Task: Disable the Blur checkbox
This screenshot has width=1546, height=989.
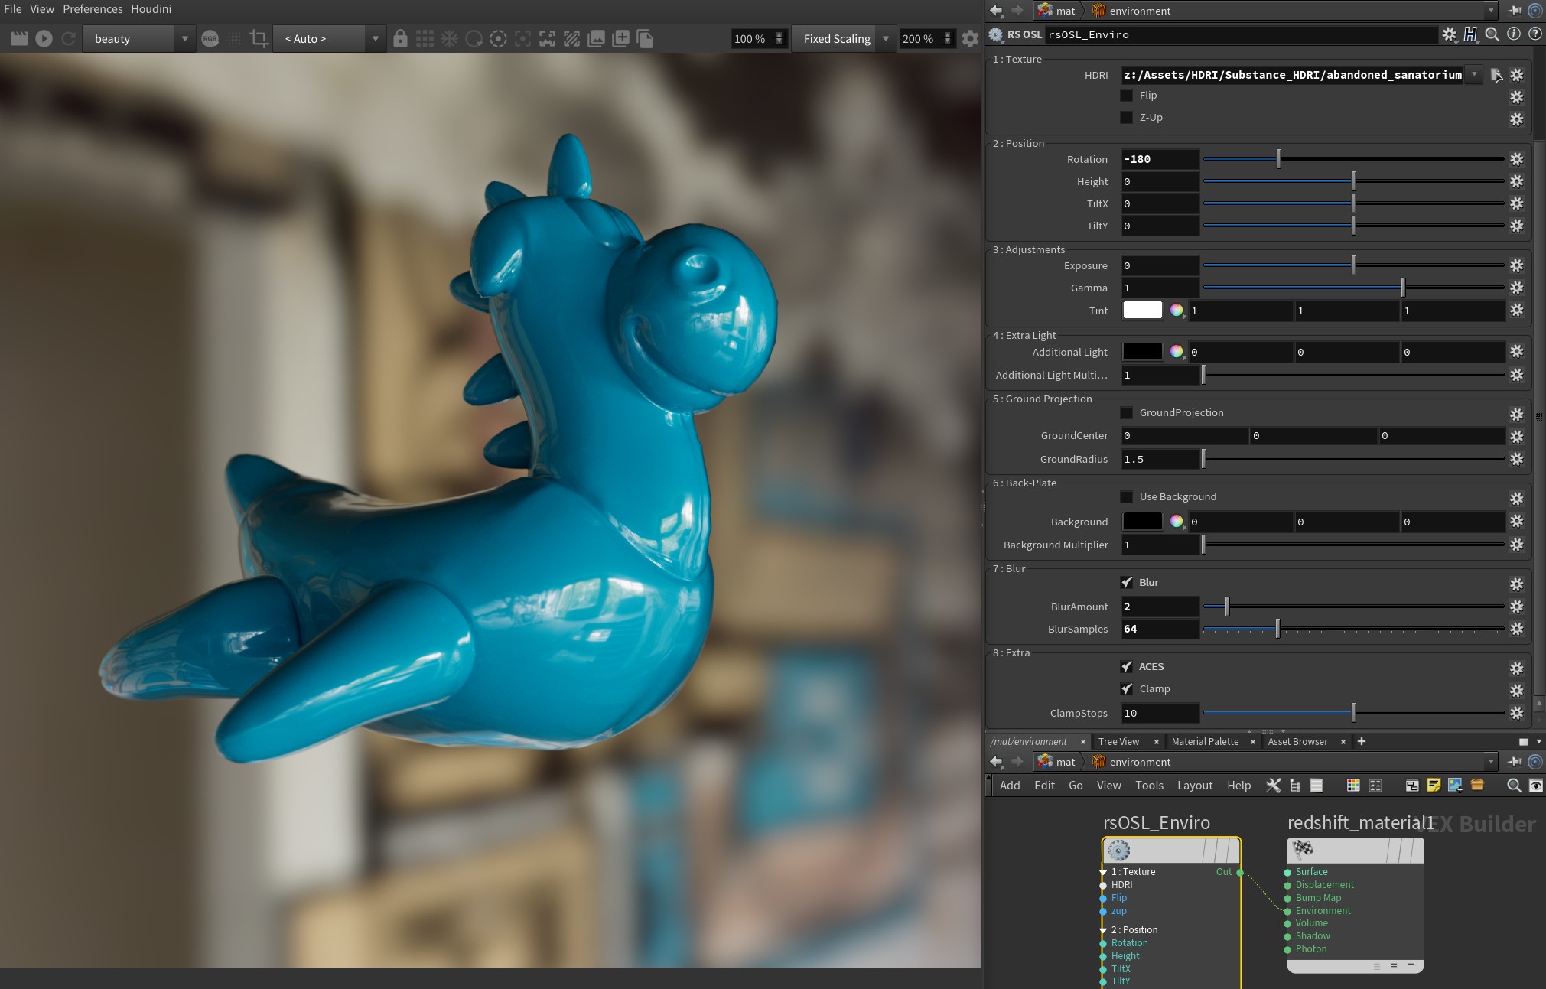Action: coord(1127,583)
